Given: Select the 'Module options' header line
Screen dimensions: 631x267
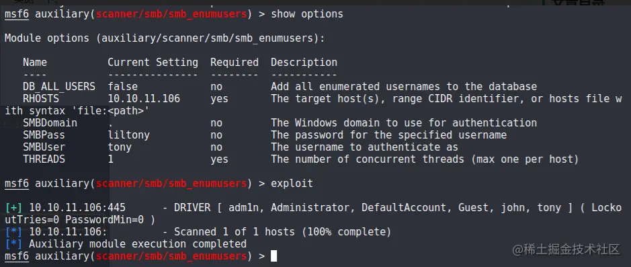Looking at the screenshot, I should [165, 38].
